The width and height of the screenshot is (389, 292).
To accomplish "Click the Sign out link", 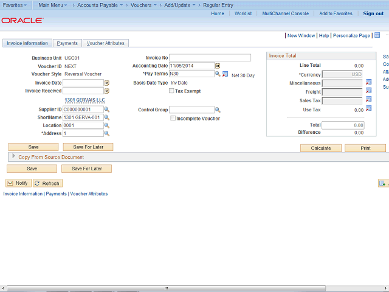I will [373, 13].
